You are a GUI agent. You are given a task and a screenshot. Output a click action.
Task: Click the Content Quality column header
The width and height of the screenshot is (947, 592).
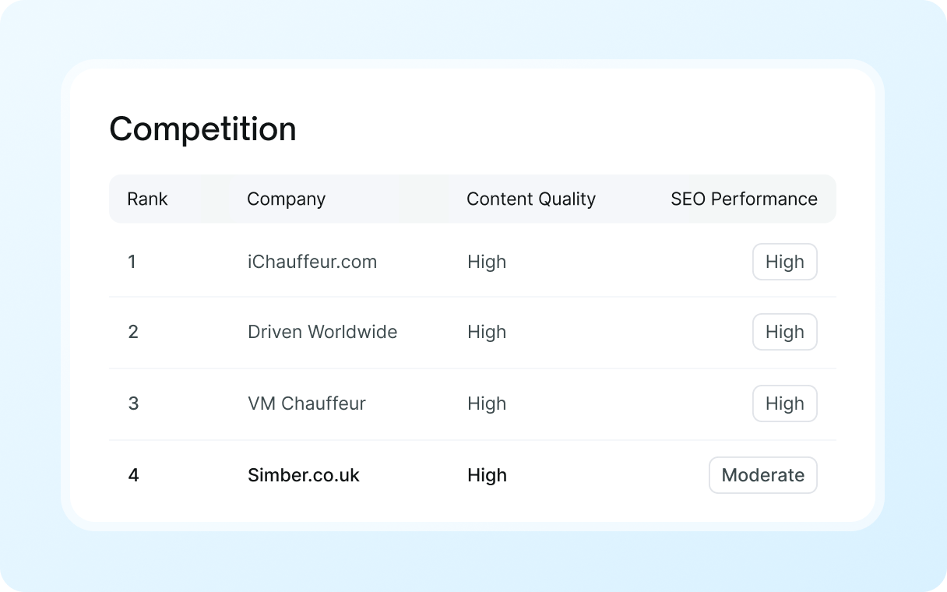tap(531, 199)
